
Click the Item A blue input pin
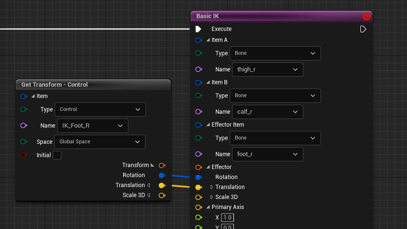[x=199, y=40]
